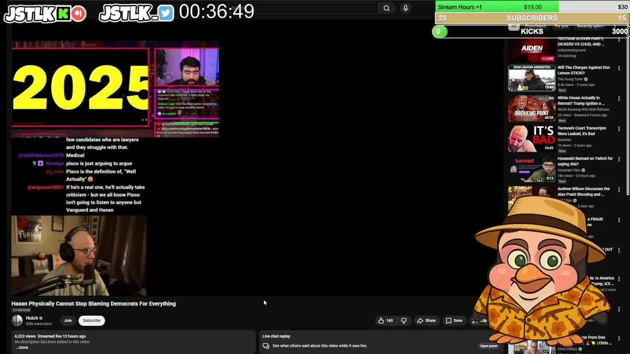Viewport: 630px width, 354px height.
Task: Click the video title 'Hasan Physically Cannot Stop Blaming Democrats'
Action: (x=94, y=304)
